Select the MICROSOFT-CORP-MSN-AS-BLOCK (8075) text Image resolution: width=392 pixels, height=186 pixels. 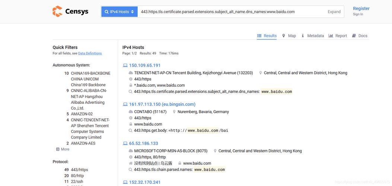tap(171, 151)
